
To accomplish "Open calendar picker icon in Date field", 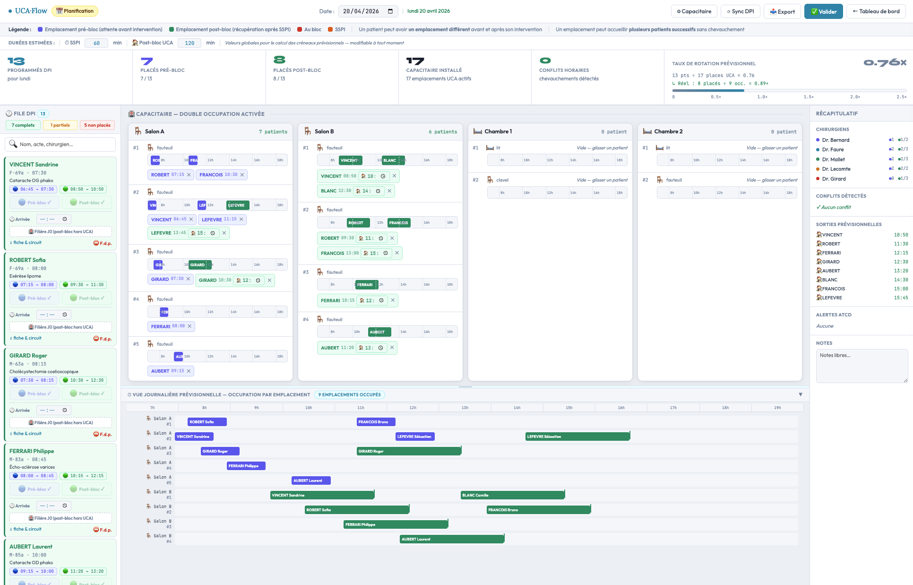I will point(390,11).
